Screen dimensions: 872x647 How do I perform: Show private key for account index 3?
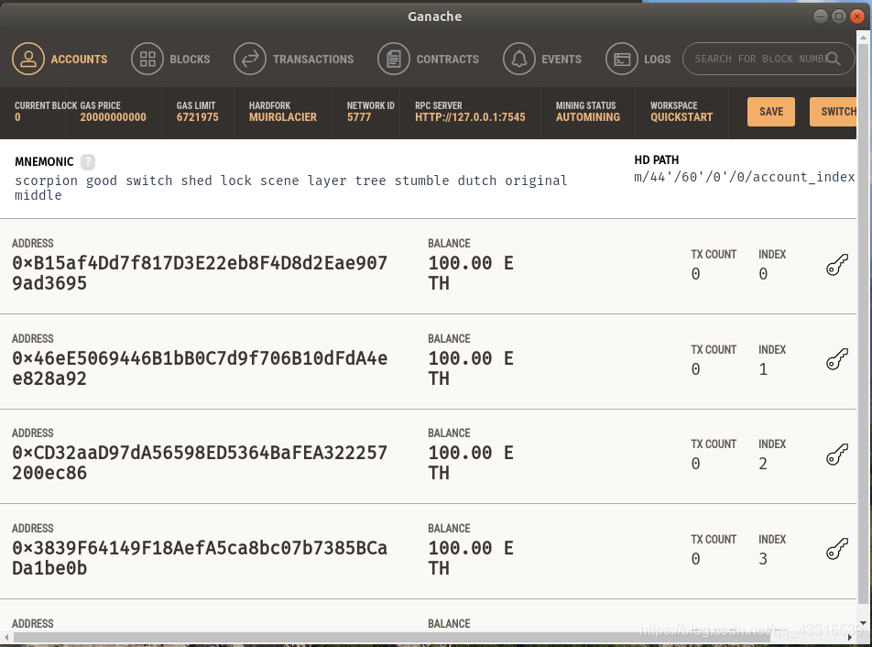coord(837,549)
